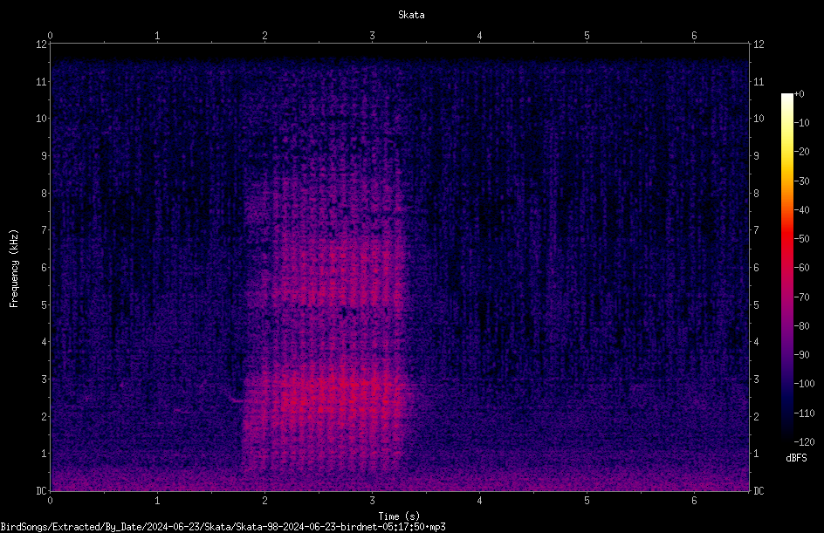Click the Time (s) axis label
Viewport: 824px width, 533px height.
tap(399, 516)
